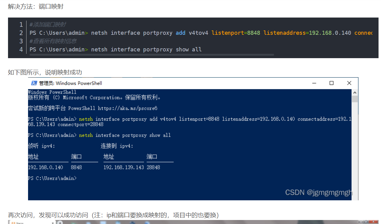Click line number 1 in the code block
Screen dimensions: 381x224
tap(21, 25)
